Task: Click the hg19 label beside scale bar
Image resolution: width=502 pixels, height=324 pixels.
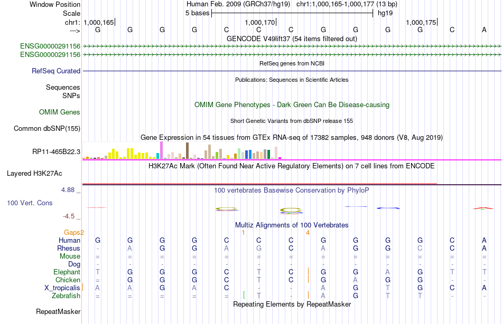Action: (x=385, y=13)
